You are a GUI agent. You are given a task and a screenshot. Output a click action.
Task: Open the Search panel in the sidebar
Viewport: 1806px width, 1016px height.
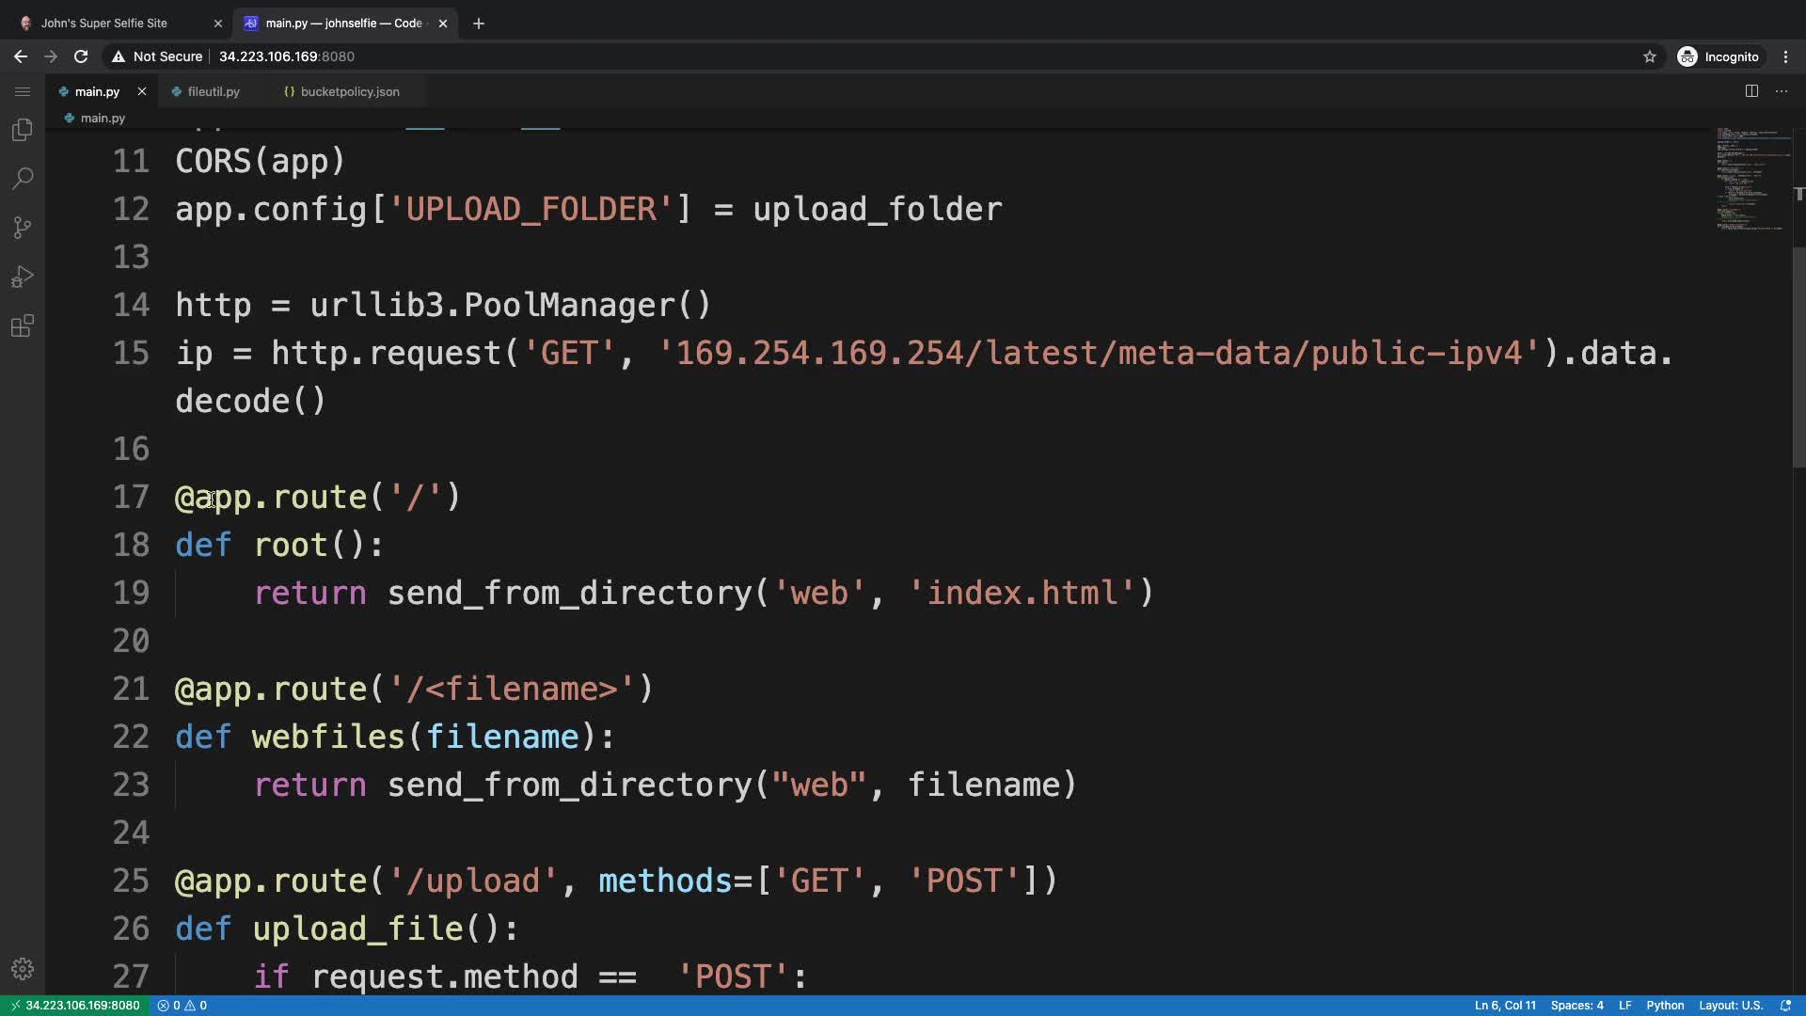pyautogui.click(x=23, y=179)
